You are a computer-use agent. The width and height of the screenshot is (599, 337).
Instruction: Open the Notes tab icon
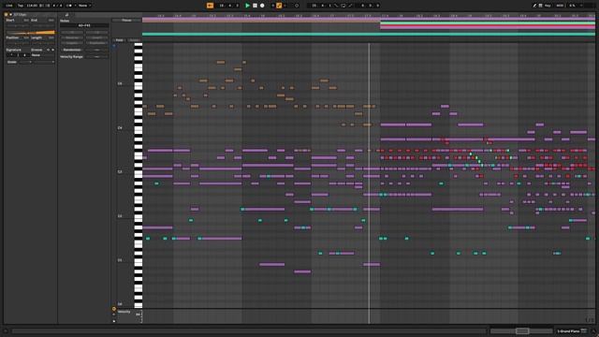(x=66, y=15)
